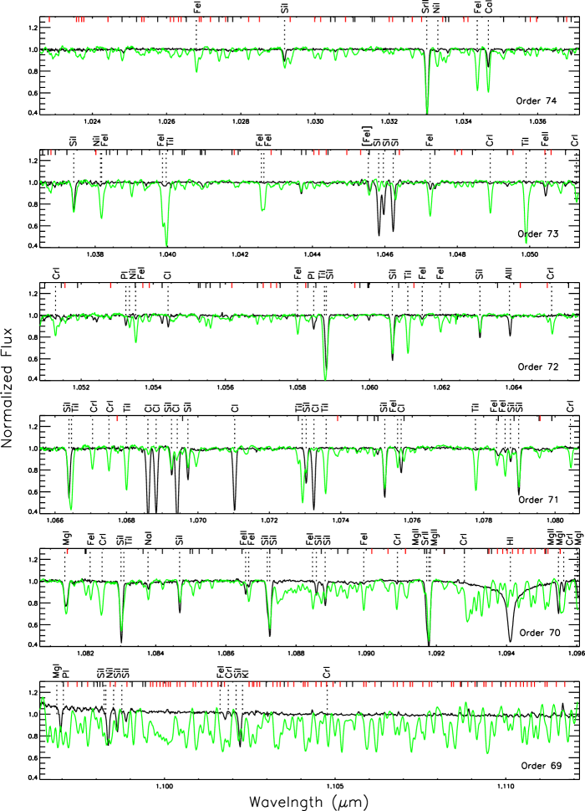Click the 0.6 flux tick in Order 69 panel

coord(32,758)
